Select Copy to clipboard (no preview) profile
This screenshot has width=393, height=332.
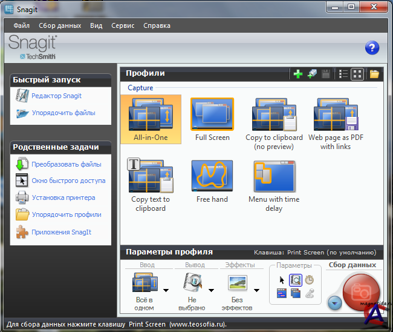click(274, 124)
